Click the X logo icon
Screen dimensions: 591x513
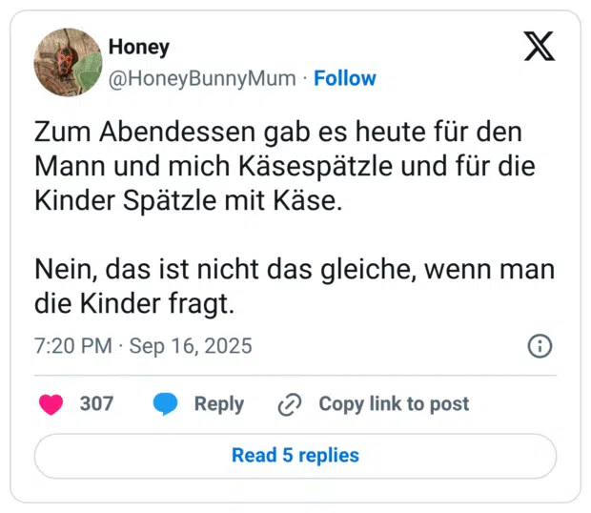point(540,46)
